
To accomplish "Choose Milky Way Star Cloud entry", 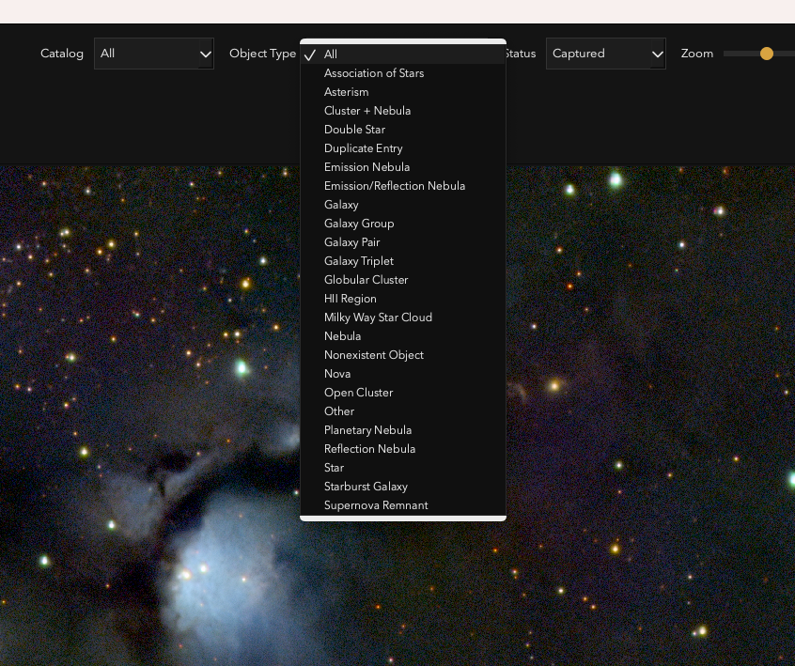I will [x=378, y=318].
